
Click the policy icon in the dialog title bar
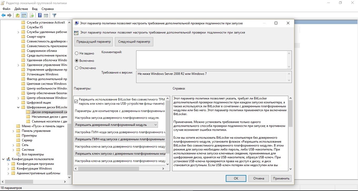point(76,23)
